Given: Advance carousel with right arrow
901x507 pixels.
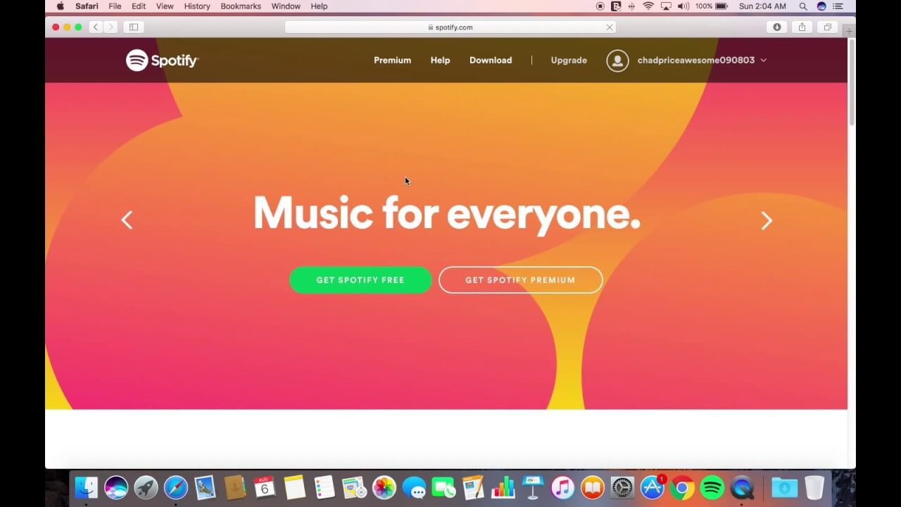Looking at the screenshot, I should [x=767, y=220].
